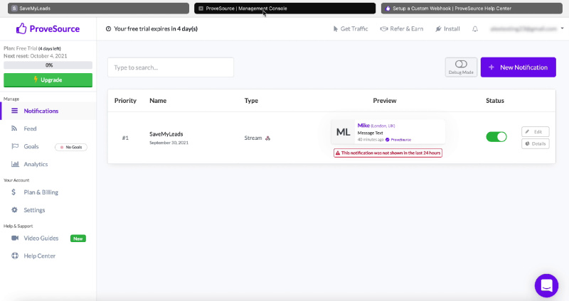Click the Notifications list icon in sidebar
The height and width of the screenshot is (301, 569).
coord(14,111)
